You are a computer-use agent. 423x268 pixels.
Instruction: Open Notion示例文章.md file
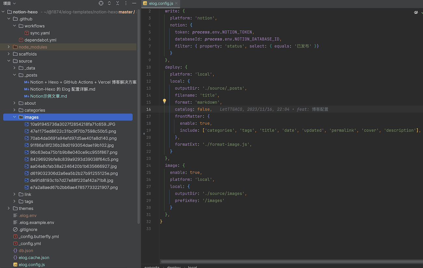[x=48, y=96]
